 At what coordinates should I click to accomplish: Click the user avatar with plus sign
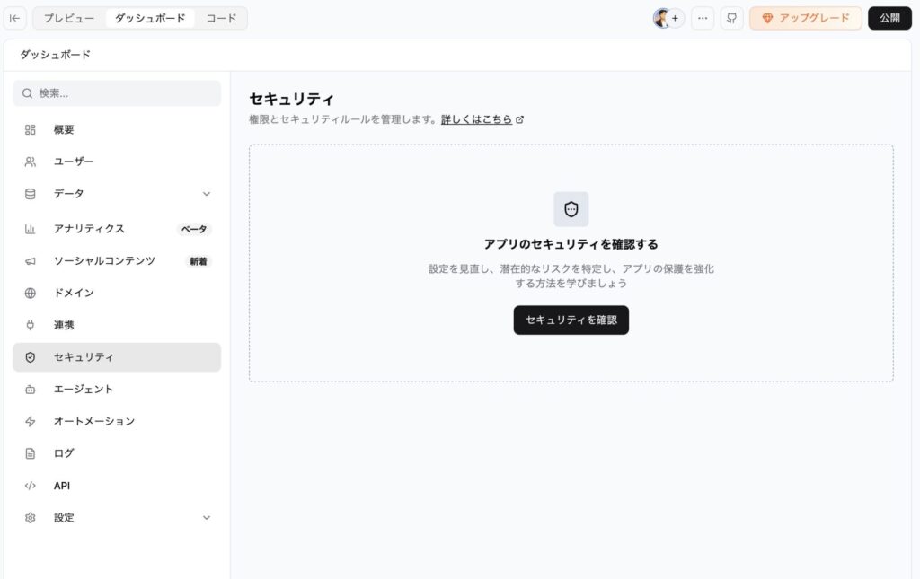(x=668, y=18)
